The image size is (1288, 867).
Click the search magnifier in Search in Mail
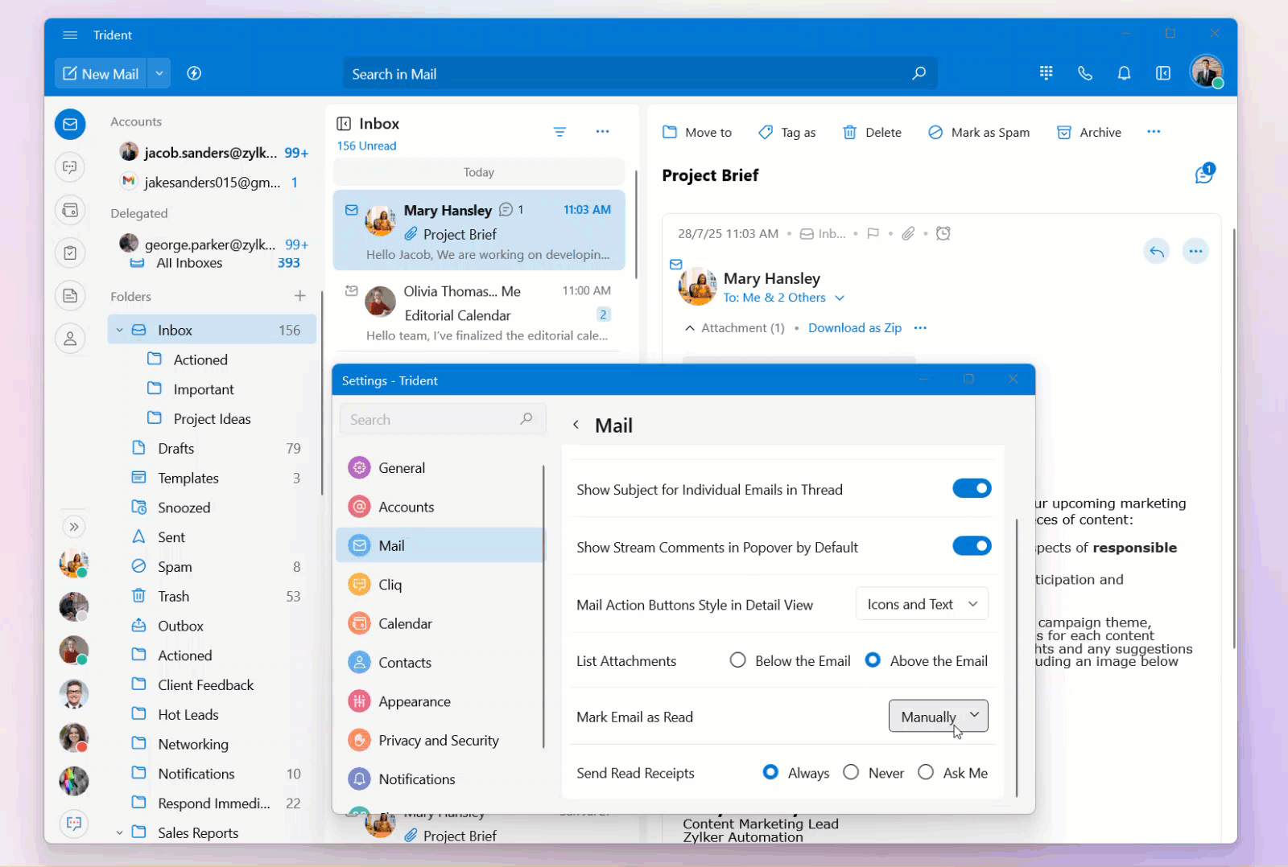[x=919, y=73]
